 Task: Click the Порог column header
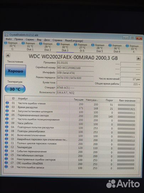pos(110,100)
